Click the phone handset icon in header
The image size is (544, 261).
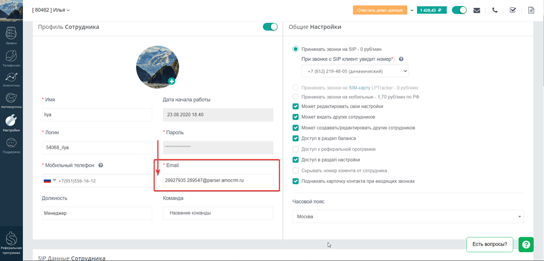[x=495, y=10]
